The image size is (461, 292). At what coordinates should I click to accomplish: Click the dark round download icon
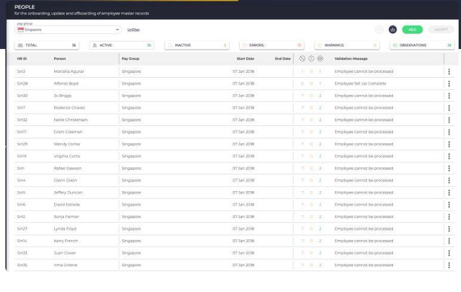393,29
